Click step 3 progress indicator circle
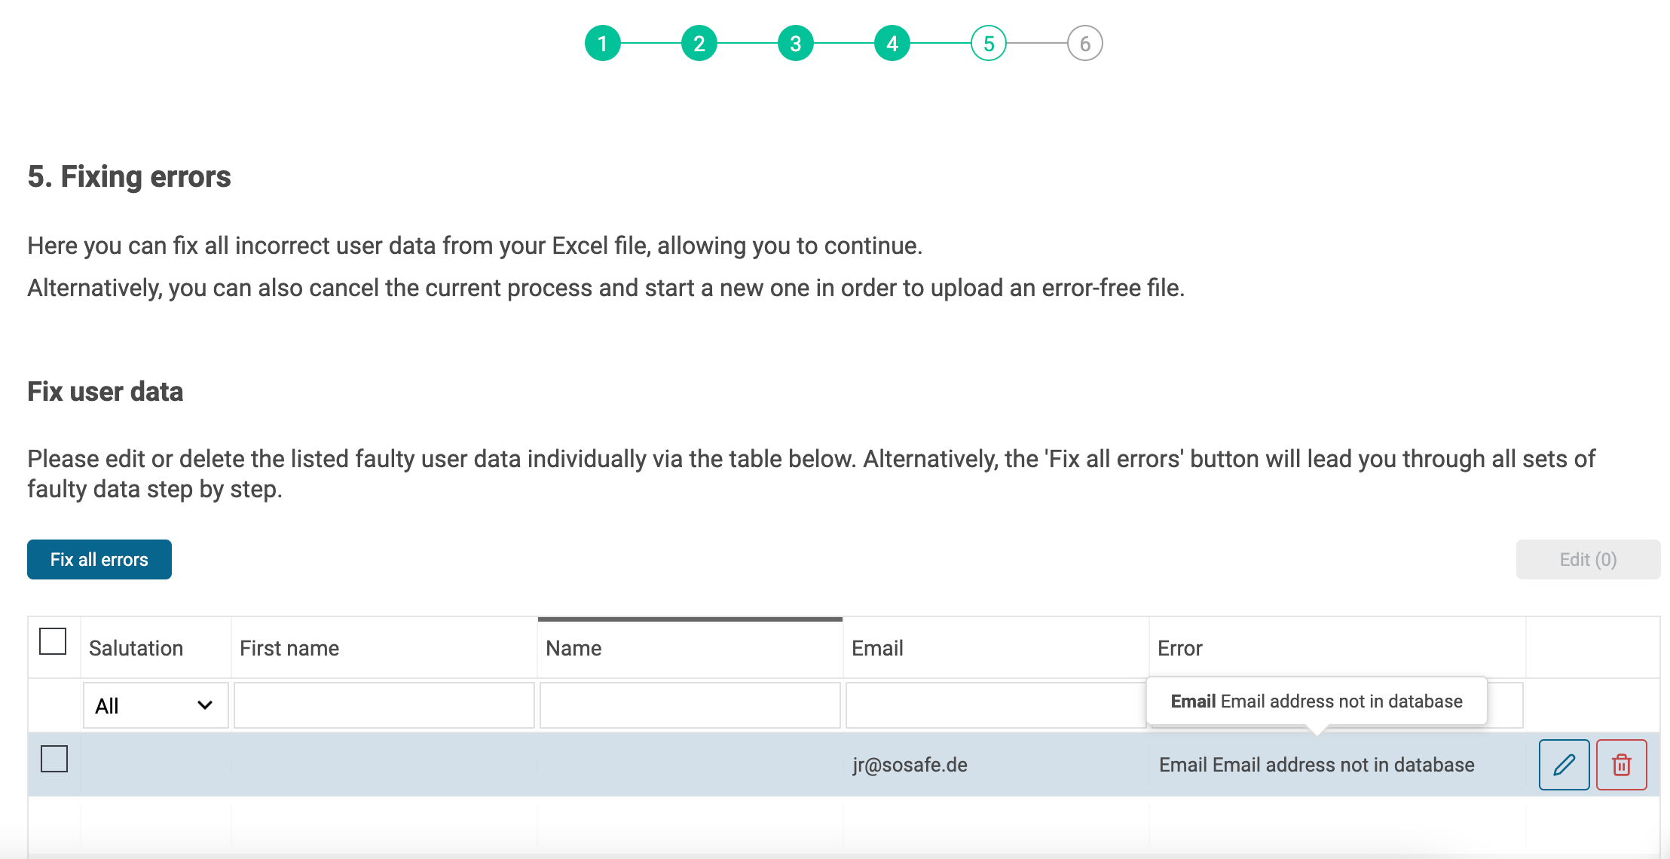The width and height of the screenshot is (1670, 859). (x=796, y=44)
